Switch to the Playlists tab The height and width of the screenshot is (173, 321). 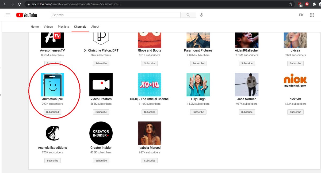point(63,27)
